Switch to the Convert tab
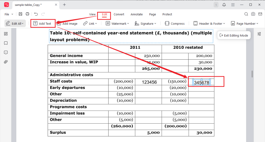Screen dimensions: 265x142 119,15
